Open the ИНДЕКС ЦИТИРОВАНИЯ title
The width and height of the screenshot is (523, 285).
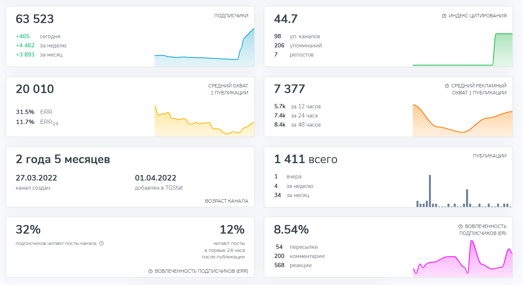pos(477,16)
